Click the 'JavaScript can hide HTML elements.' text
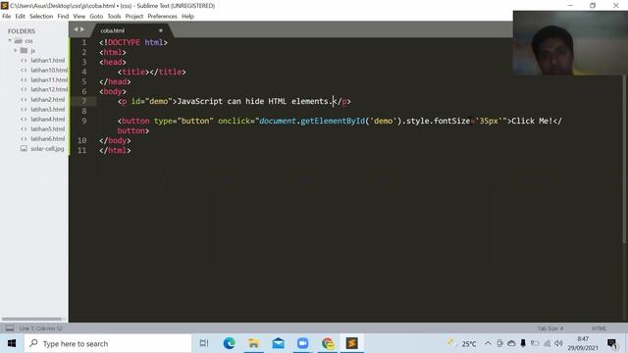Viewport: 628px width, 353px height. pyautogui.click(x=255, y=101)
